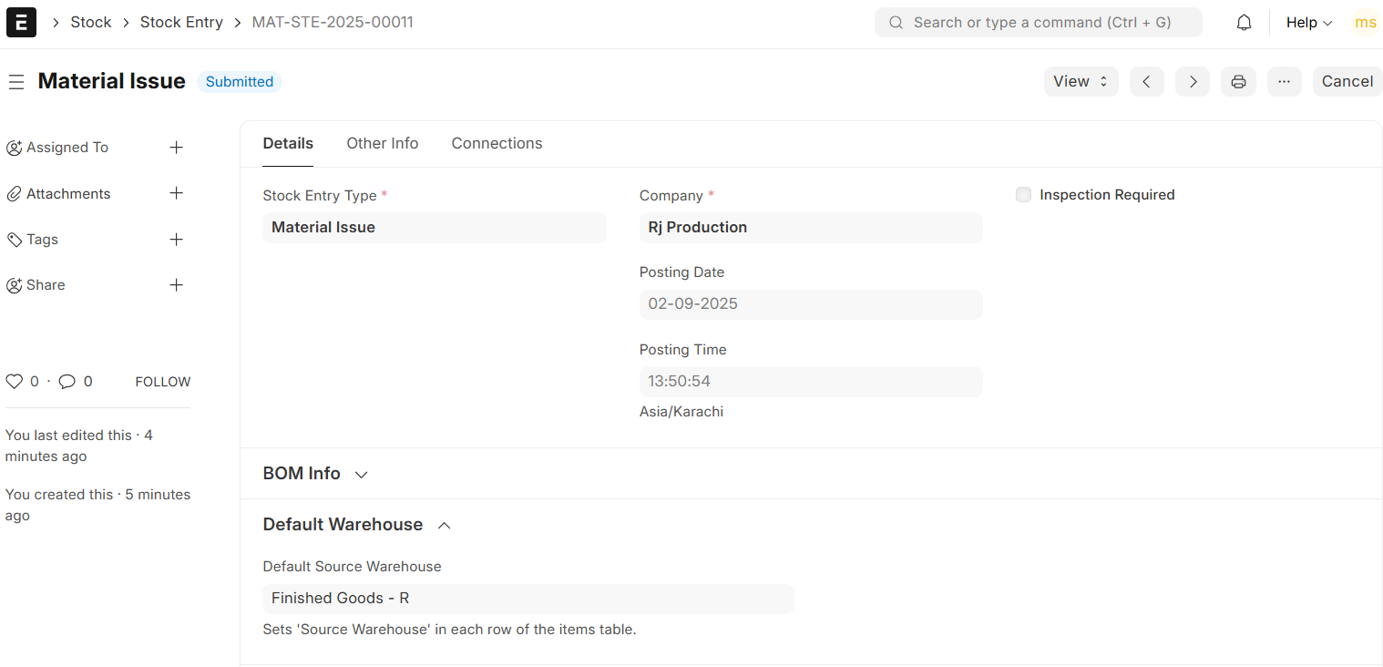
Task: Open the three-dot more options menu
Action: pyautogui.click(x=1284, y=82)
